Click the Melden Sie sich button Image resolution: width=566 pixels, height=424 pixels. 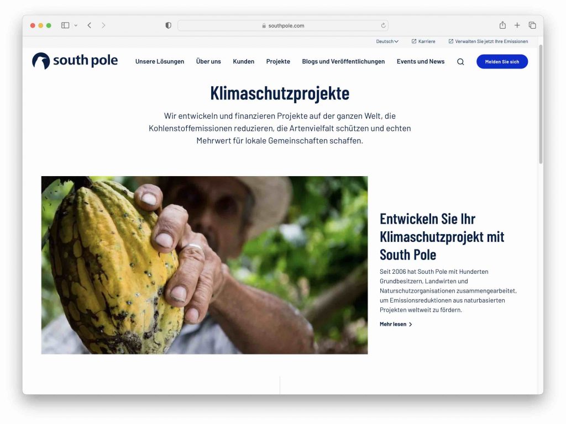(502, 62)
